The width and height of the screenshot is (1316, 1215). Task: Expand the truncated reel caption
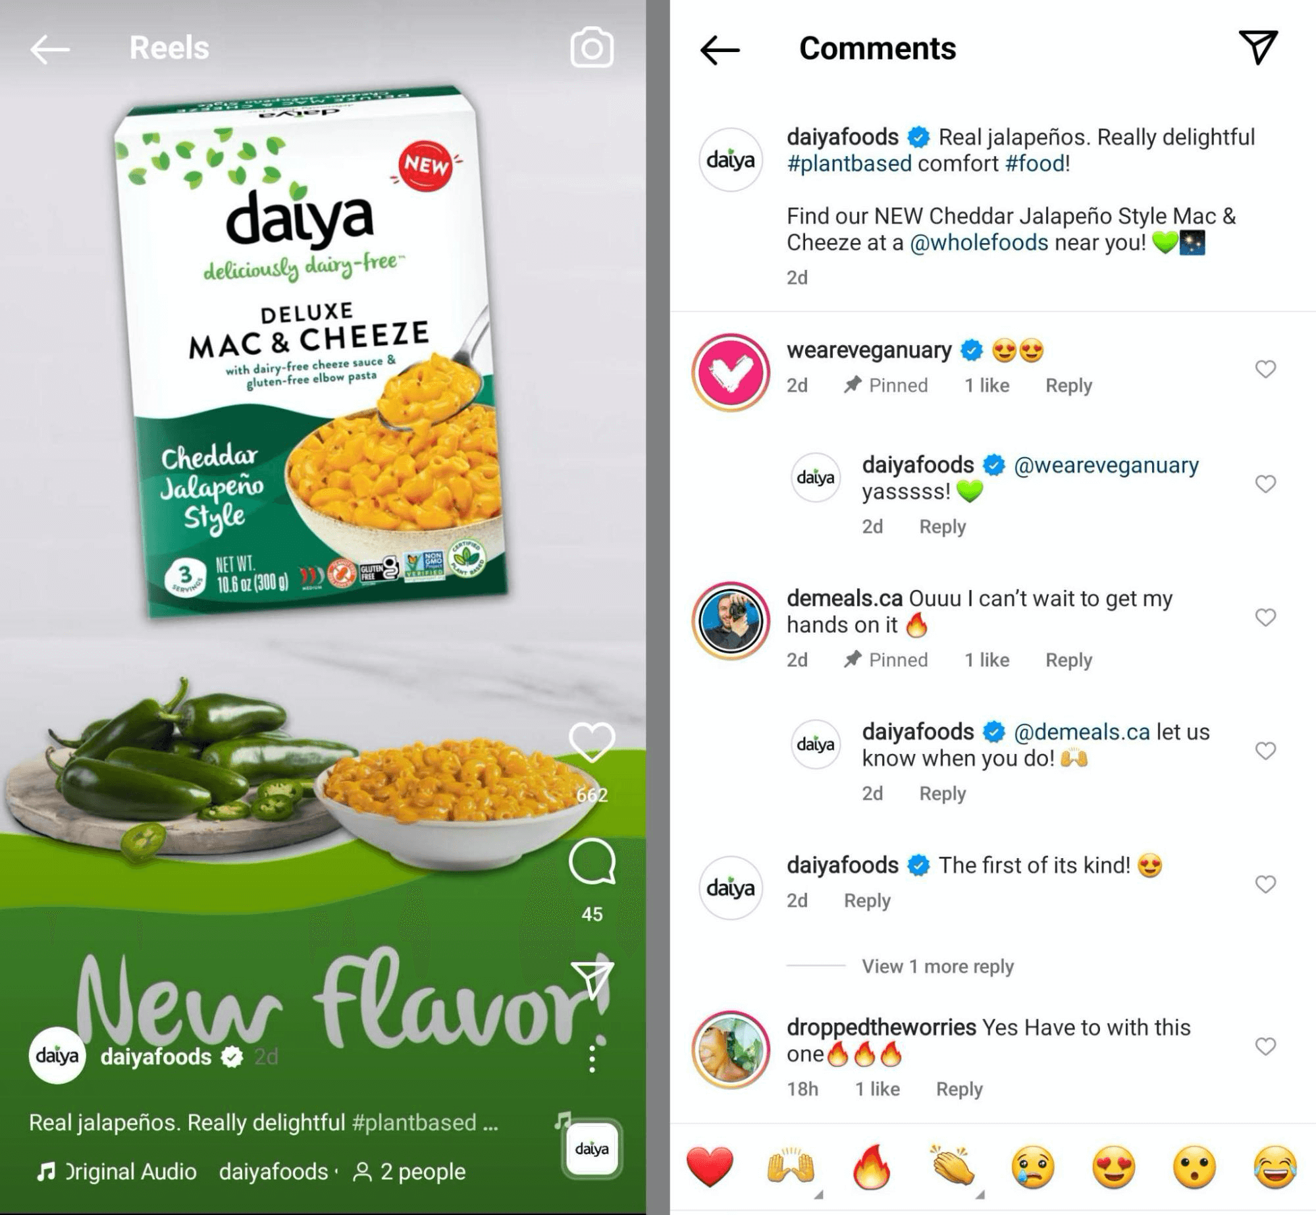click(x=263, y=1123)
